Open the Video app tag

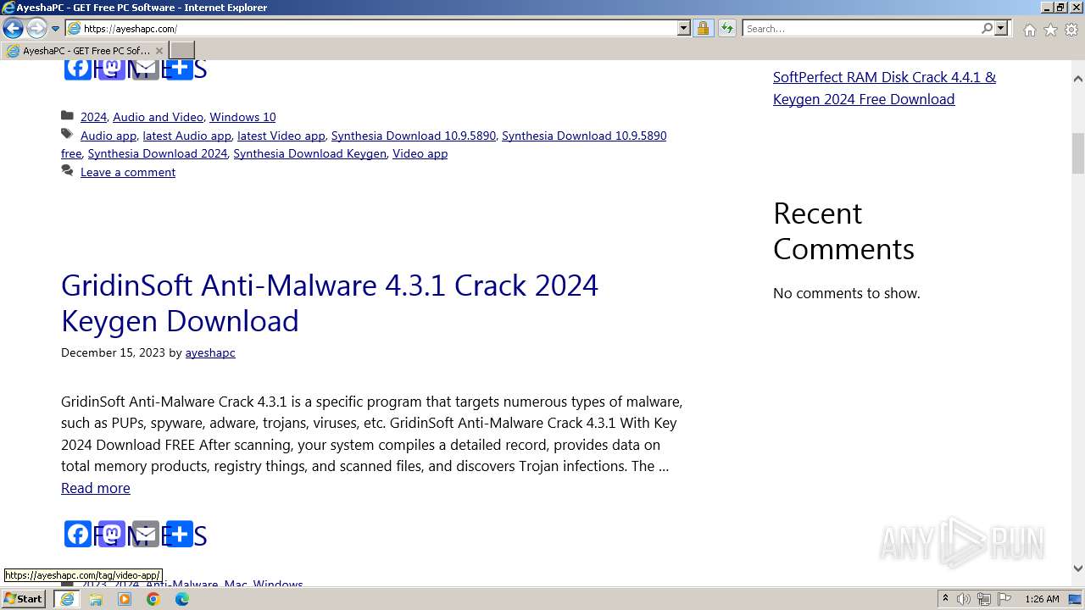tap(420, 153)
